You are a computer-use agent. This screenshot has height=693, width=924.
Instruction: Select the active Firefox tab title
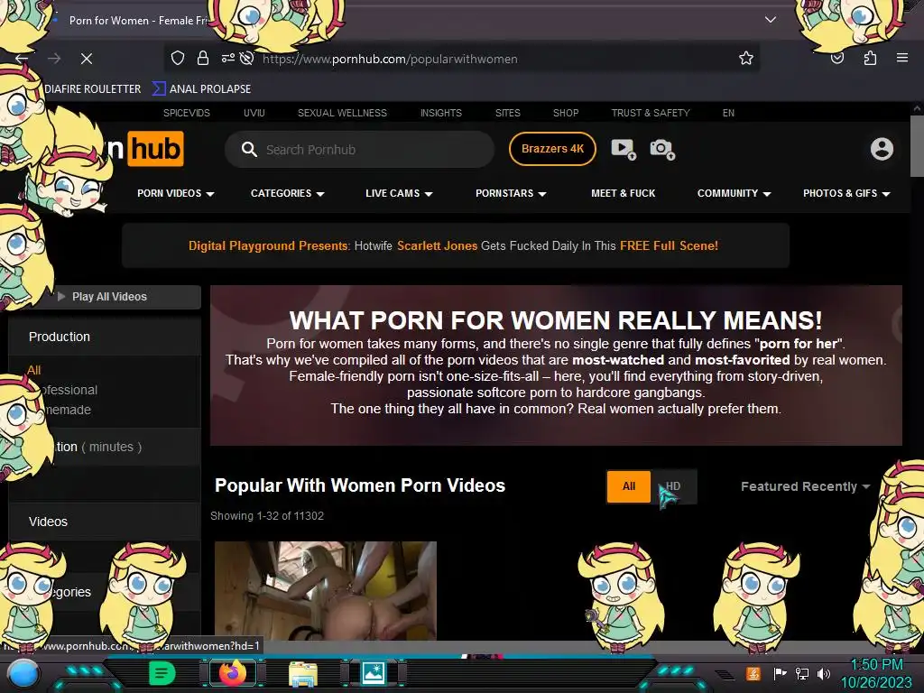tap(138, 20)
